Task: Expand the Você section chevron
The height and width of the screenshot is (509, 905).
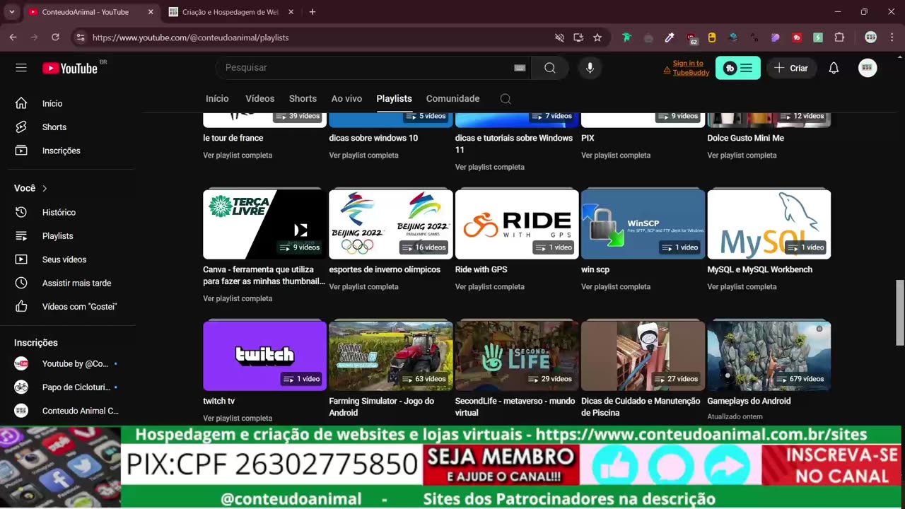Action: click(x=45, y=188)
